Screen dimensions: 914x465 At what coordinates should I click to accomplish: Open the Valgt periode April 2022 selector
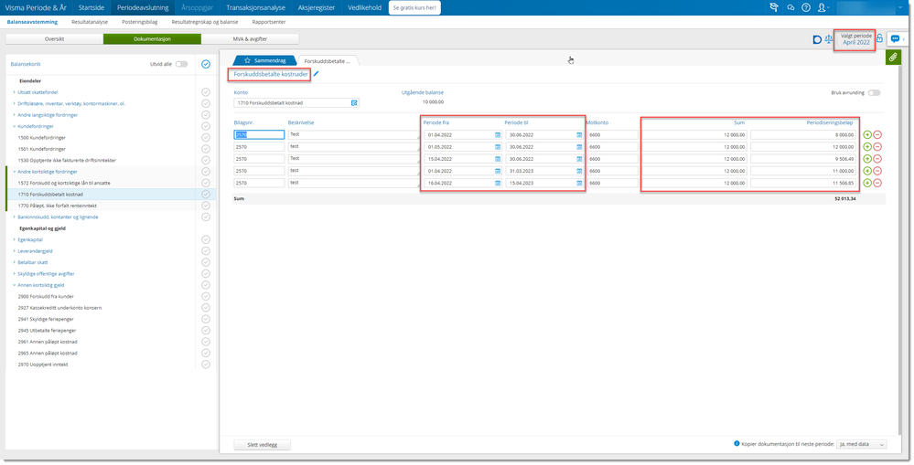[855, 39]
